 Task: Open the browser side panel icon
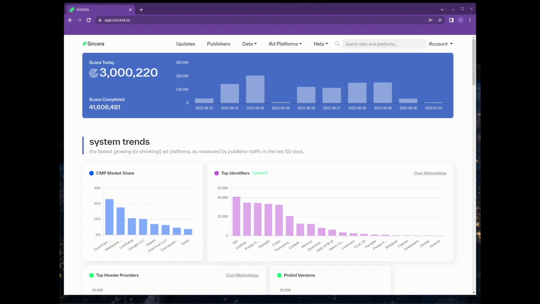click(x=451, y=20)
